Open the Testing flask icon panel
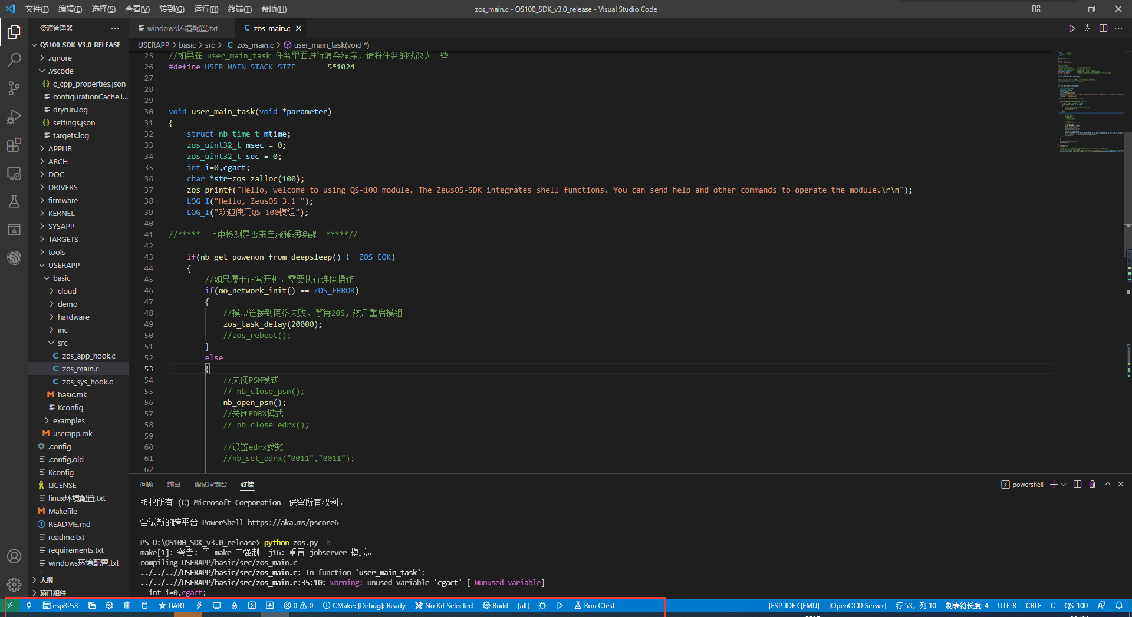 (14, 201)
